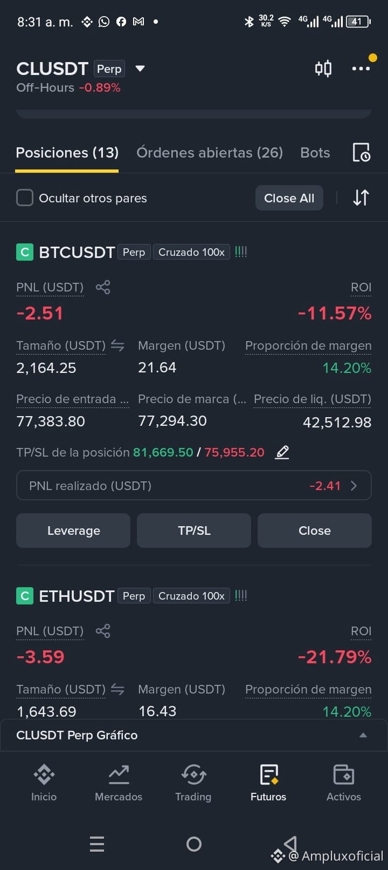Tap the BTCUSDT Leverage button
Screen dimensions: 388x870
(x=73, y=531)
